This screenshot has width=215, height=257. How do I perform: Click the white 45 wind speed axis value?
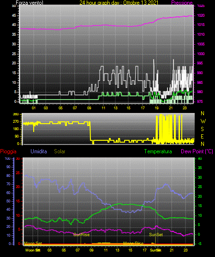click(x=14, y=16)
